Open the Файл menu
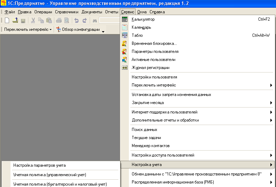Image resolution: width=276 pixels, height=187 pixels. (9, 12)
